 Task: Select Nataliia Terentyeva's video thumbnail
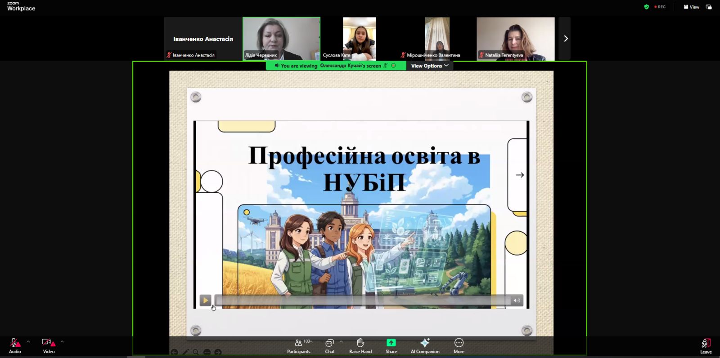point(515,39)
